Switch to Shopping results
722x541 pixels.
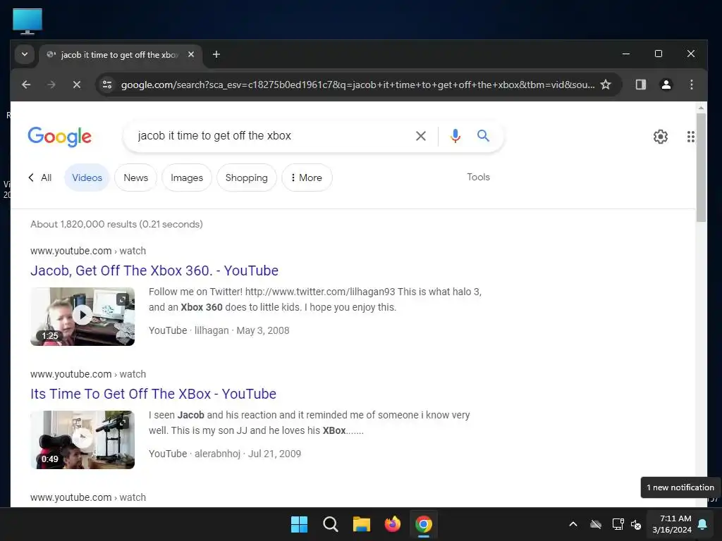[x=246, y=178]
